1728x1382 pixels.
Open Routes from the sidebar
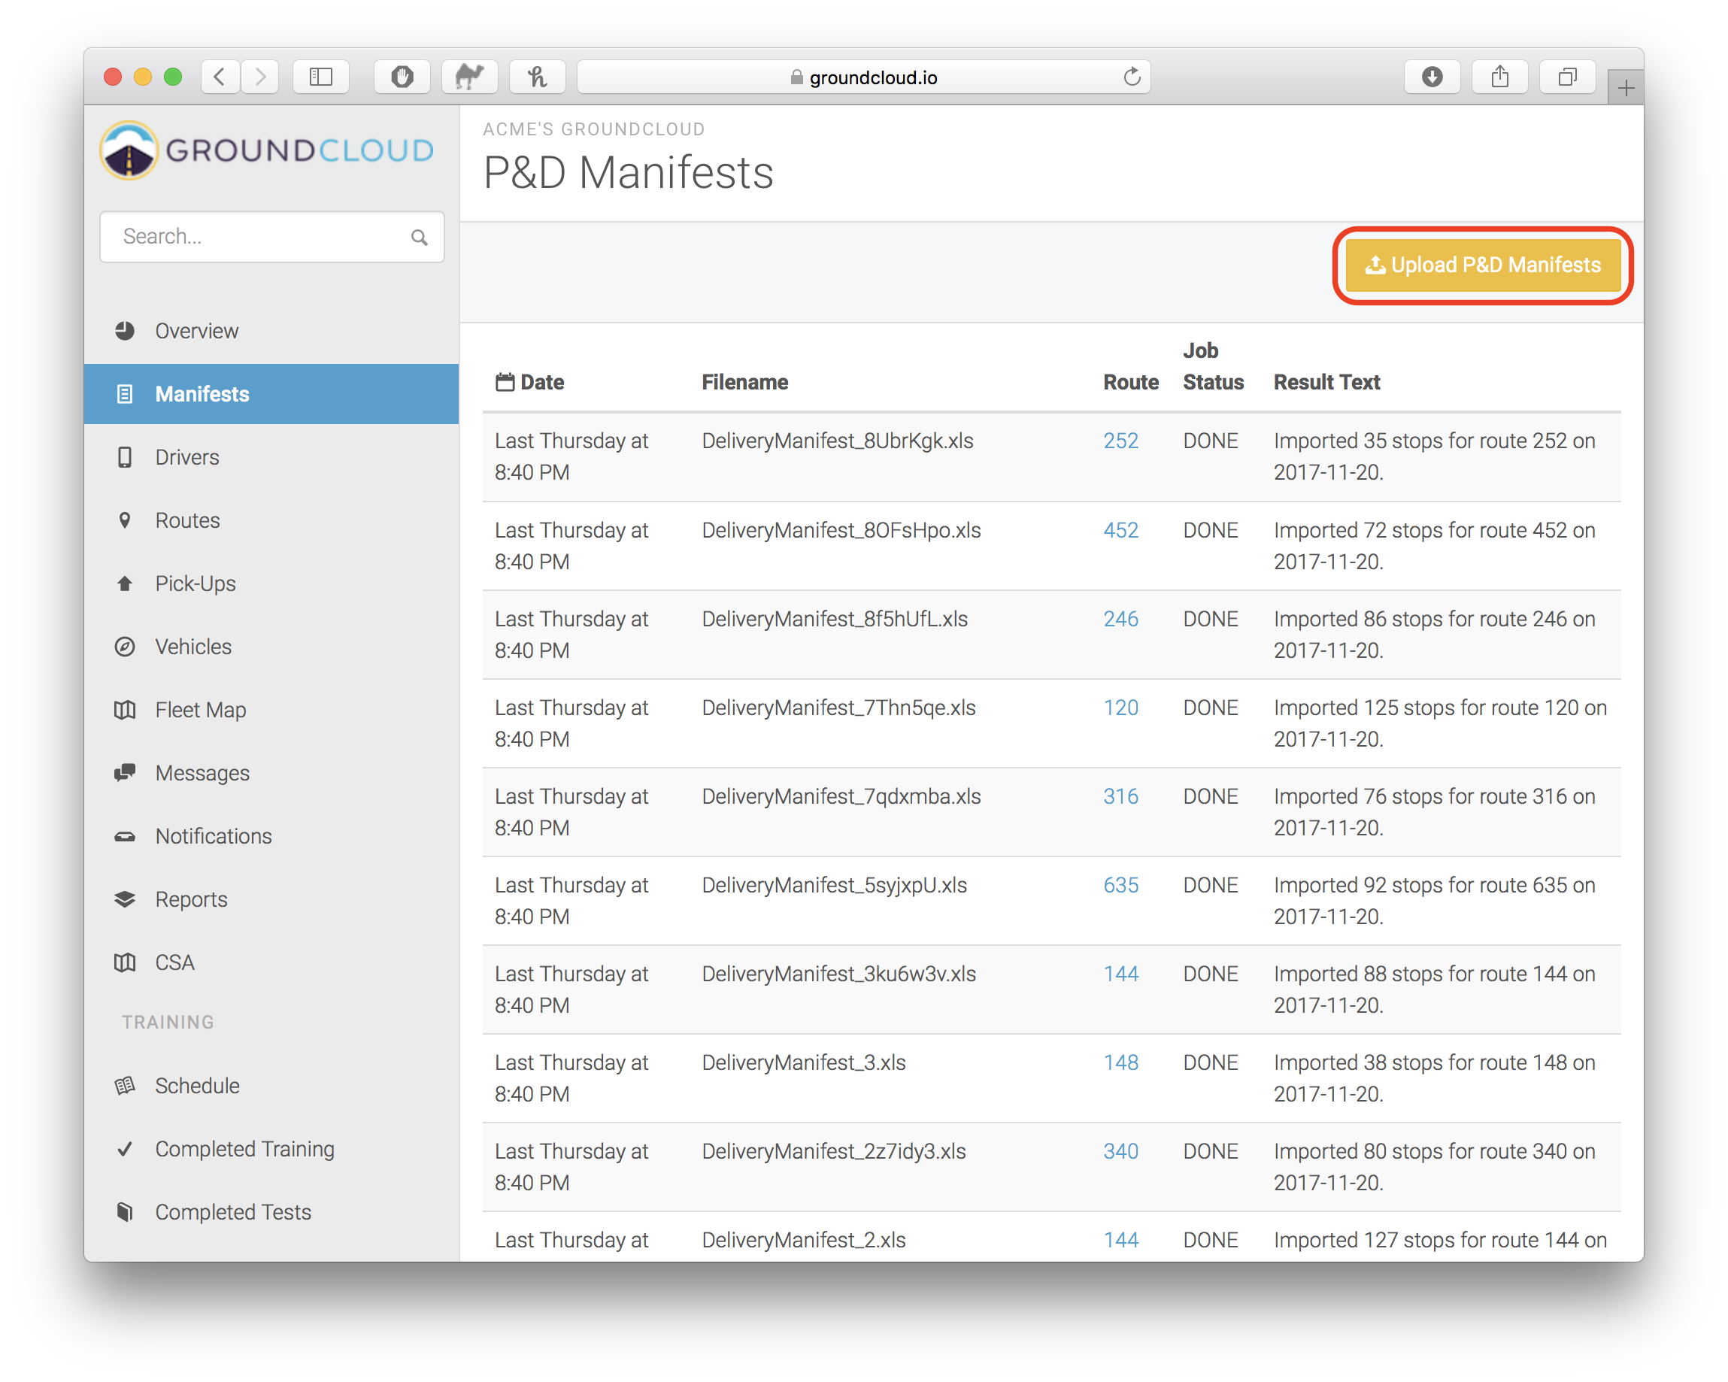coord(271,520)
